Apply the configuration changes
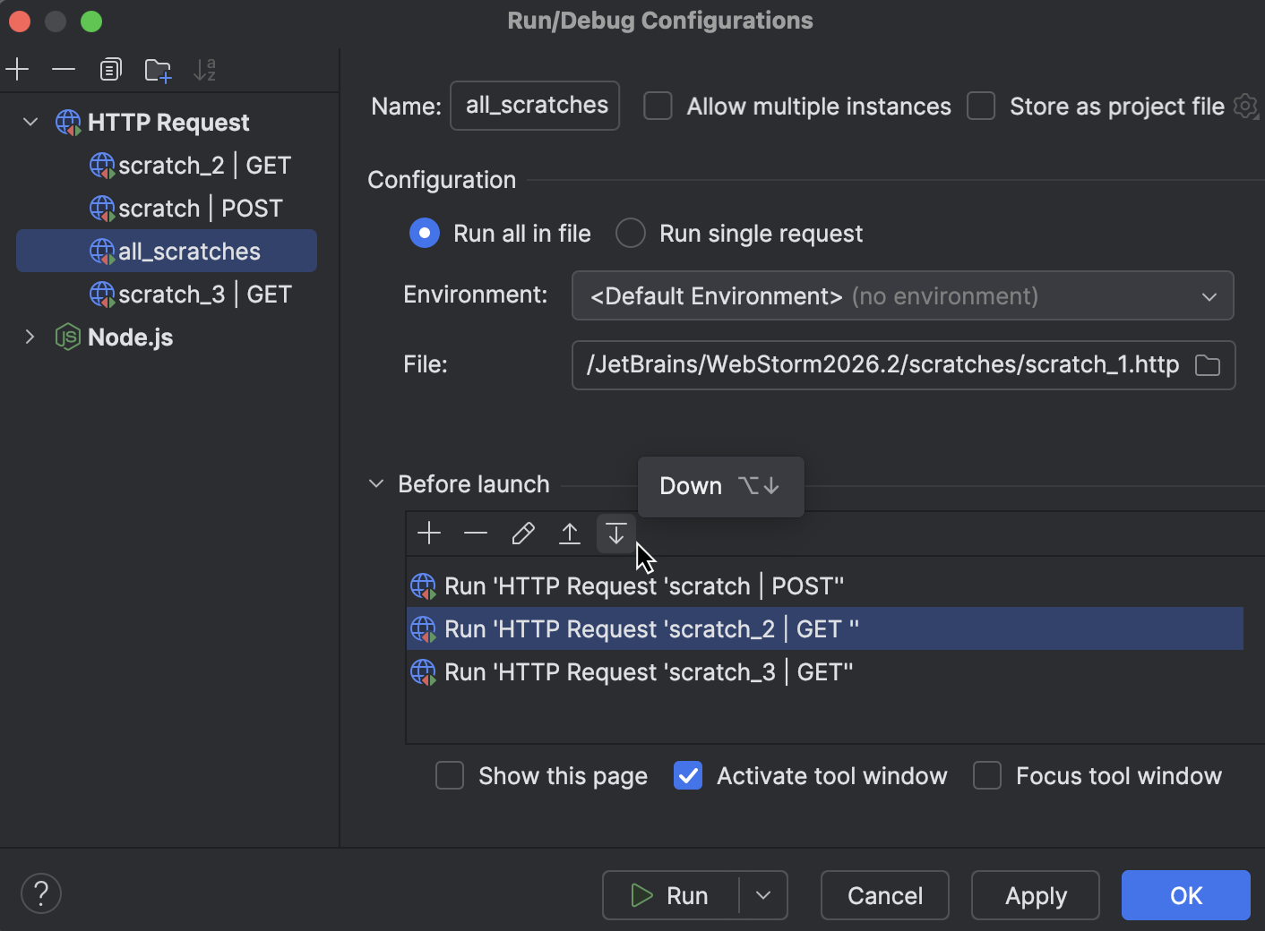This screenshot has height=931, width=1265. point(1036,895)
